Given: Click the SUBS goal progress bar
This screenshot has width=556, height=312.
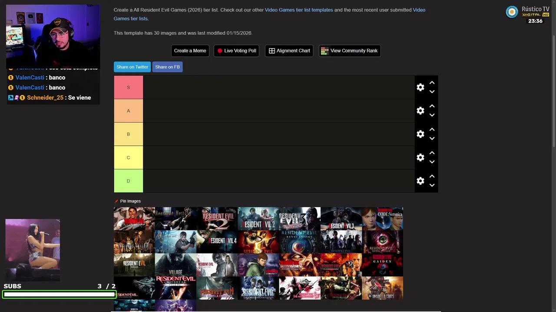Looking at the screenshot, I should point(60,295).
